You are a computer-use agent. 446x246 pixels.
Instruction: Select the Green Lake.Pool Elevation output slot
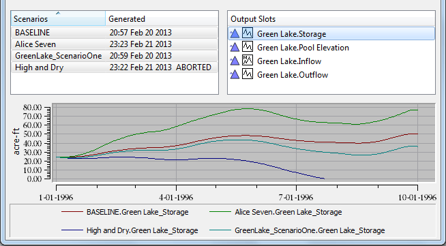pos(331,47)
